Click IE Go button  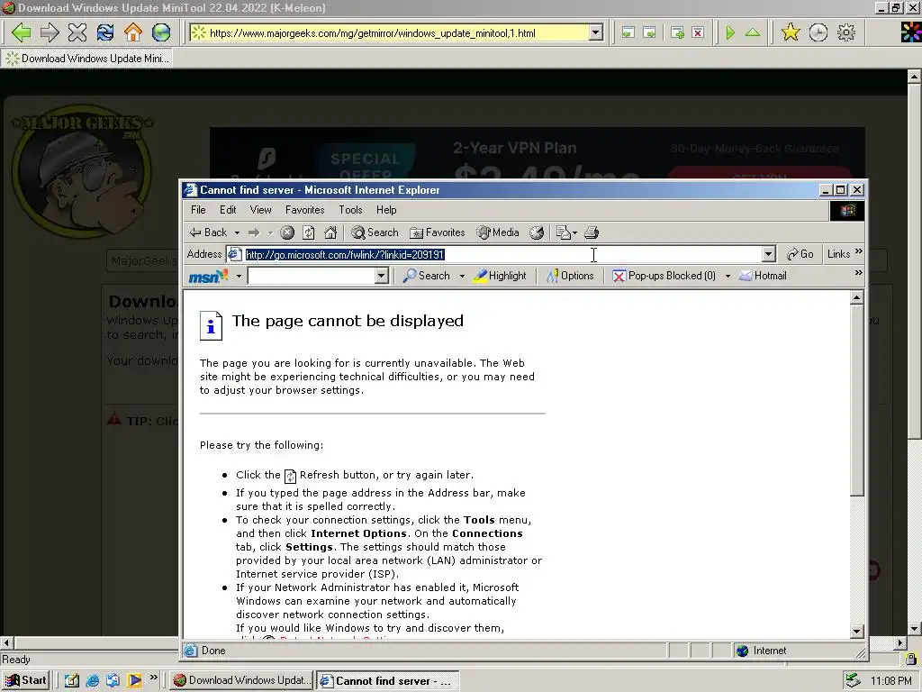point(800,254)
